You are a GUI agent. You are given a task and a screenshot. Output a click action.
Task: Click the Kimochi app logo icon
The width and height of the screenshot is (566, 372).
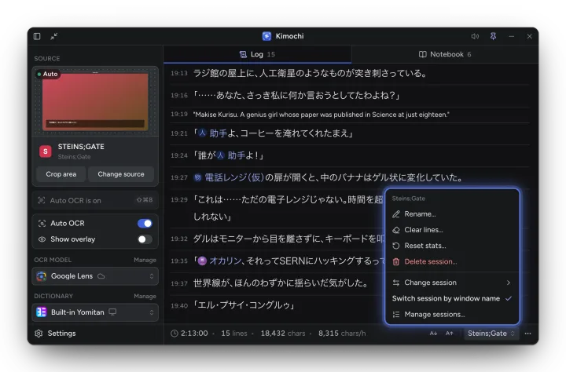point(266,36)
